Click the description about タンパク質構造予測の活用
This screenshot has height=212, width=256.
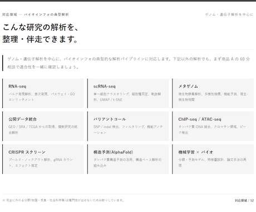coord(127,162)
